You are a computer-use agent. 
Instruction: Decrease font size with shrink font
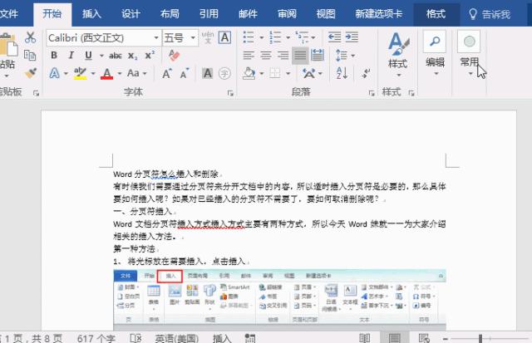pos(185,74)
